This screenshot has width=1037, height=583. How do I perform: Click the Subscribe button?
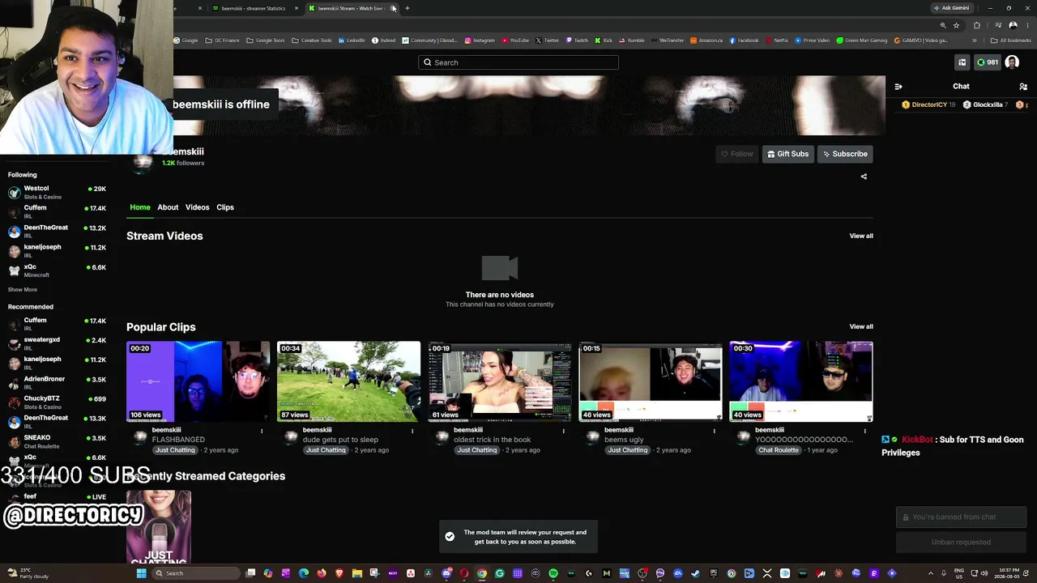(845, 154)
